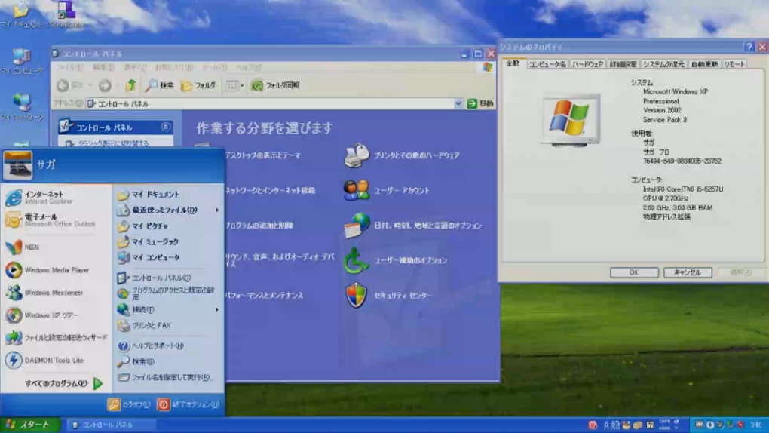Open the Views dropdown button

coord(235,85)
